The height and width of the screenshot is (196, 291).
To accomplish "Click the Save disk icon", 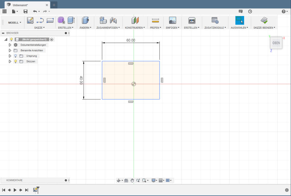I will (26, 12).
